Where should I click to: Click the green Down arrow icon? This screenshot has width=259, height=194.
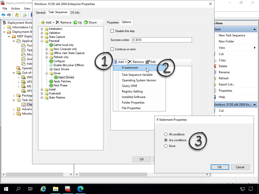tap(86, 22)
